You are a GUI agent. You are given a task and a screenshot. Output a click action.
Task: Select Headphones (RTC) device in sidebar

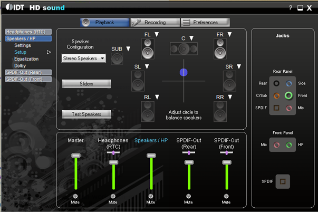pyautogui.click(x=28, y=32)
